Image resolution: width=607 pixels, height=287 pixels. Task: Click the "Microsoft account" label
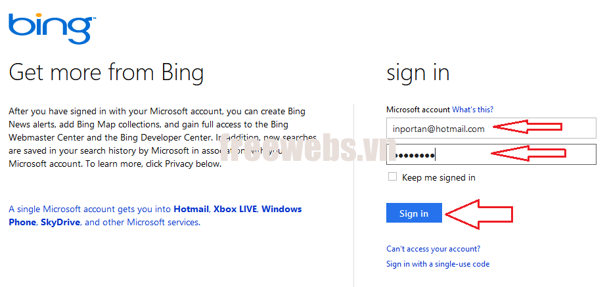(x=418, y=109)
